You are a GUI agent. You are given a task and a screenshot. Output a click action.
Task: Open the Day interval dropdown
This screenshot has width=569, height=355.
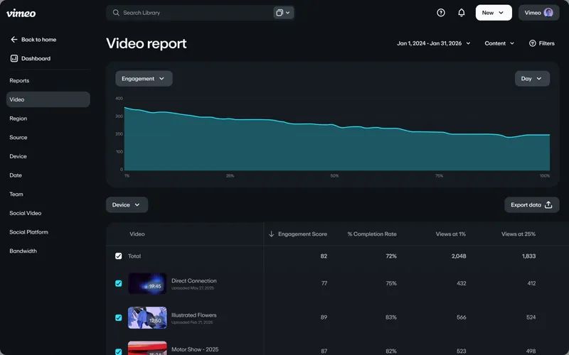click(x=531, y=79)
